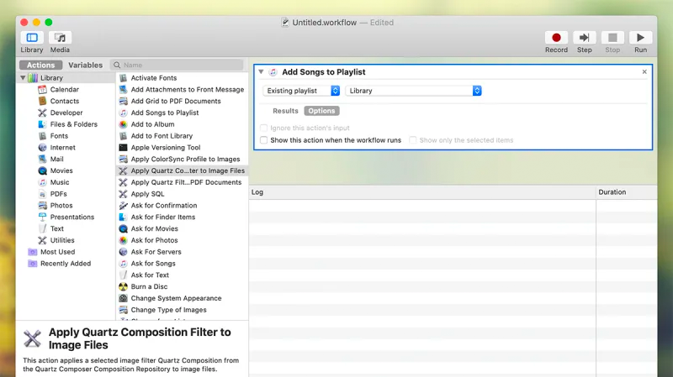Open the Library playlist dropdown
The height and width of the screenshot is (377, 673).
pos(413,91)
